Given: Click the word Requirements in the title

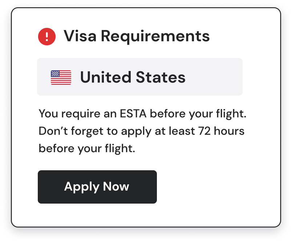Looking at the screenshot, I should (155, 37).
